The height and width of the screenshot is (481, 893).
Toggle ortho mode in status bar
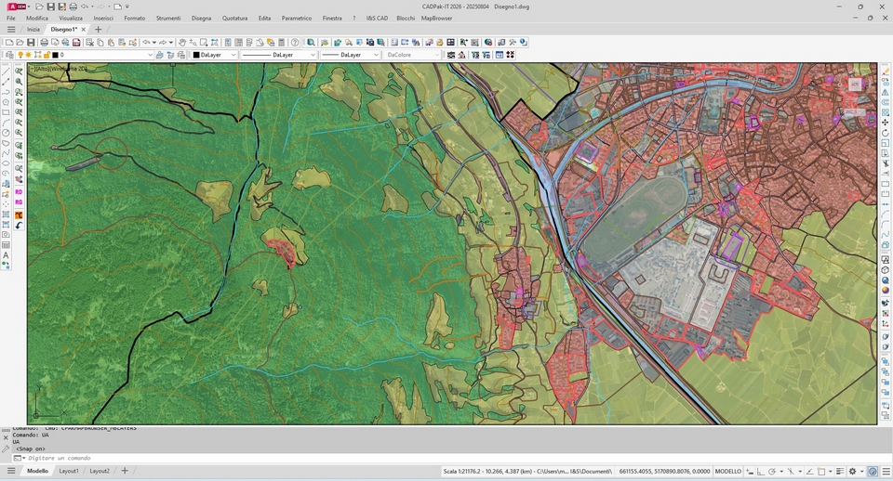point(761,472)
